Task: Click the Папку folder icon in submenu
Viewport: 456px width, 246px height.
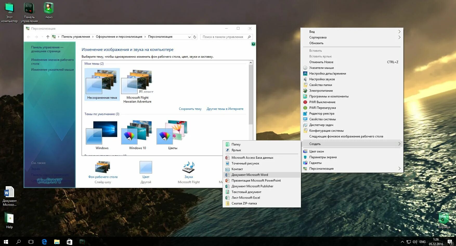Action: [227, 144]
